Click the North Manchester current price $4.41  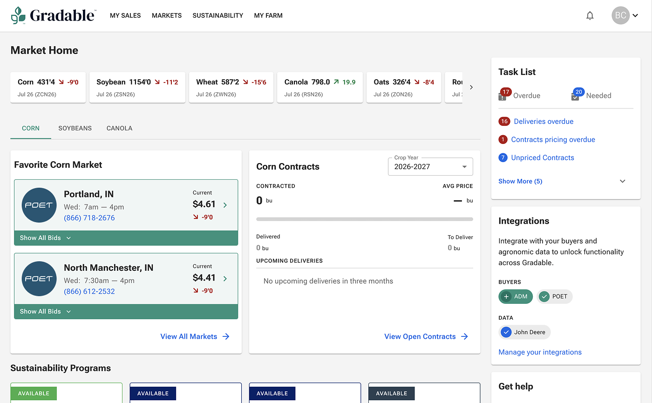[x=204, y=277]
